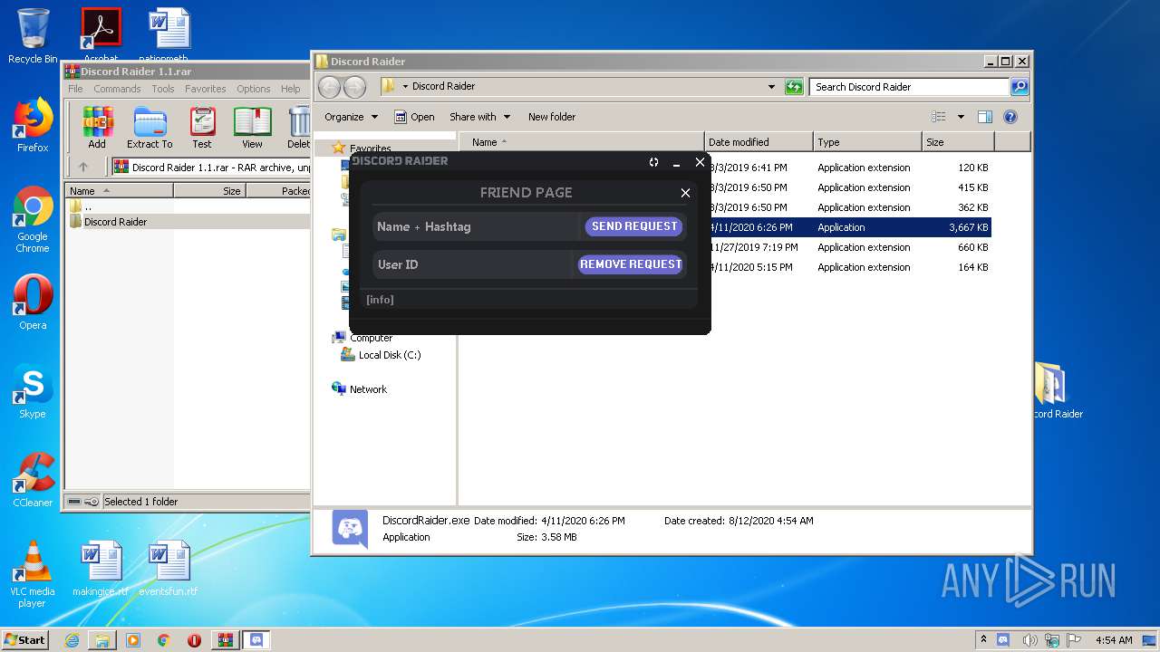Screen dimensions: 1160x652
Task: Click volume speaker icon in system tray
Action: point(1029,640)
